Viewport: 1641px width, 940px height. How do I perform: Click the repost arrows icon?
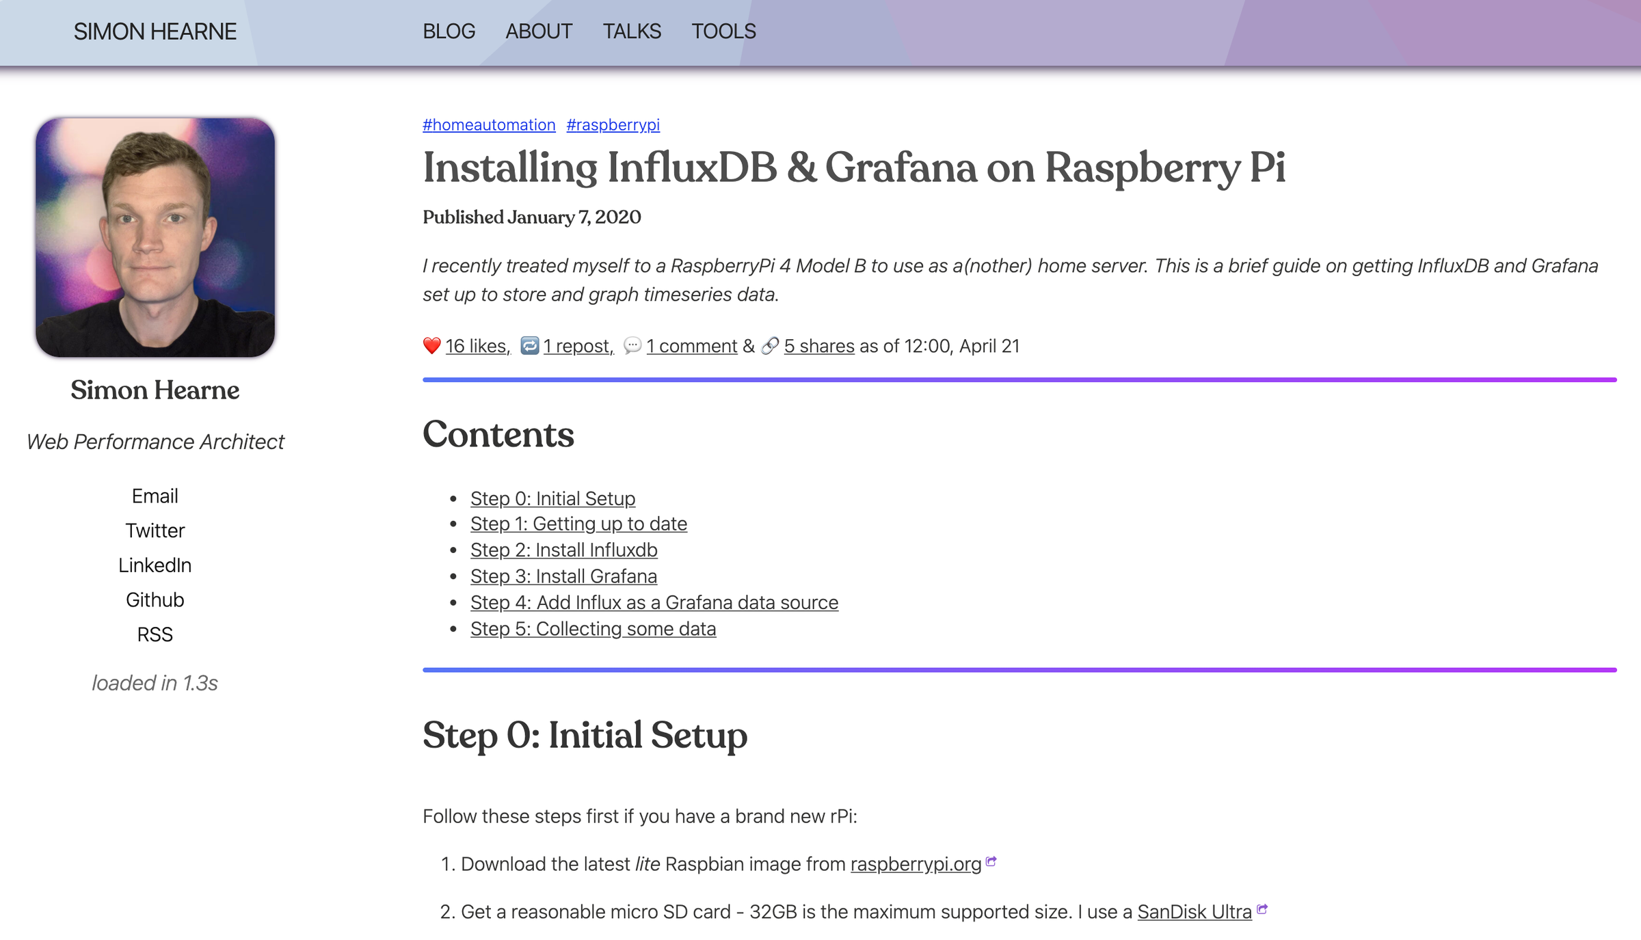(x=529, y=346)
